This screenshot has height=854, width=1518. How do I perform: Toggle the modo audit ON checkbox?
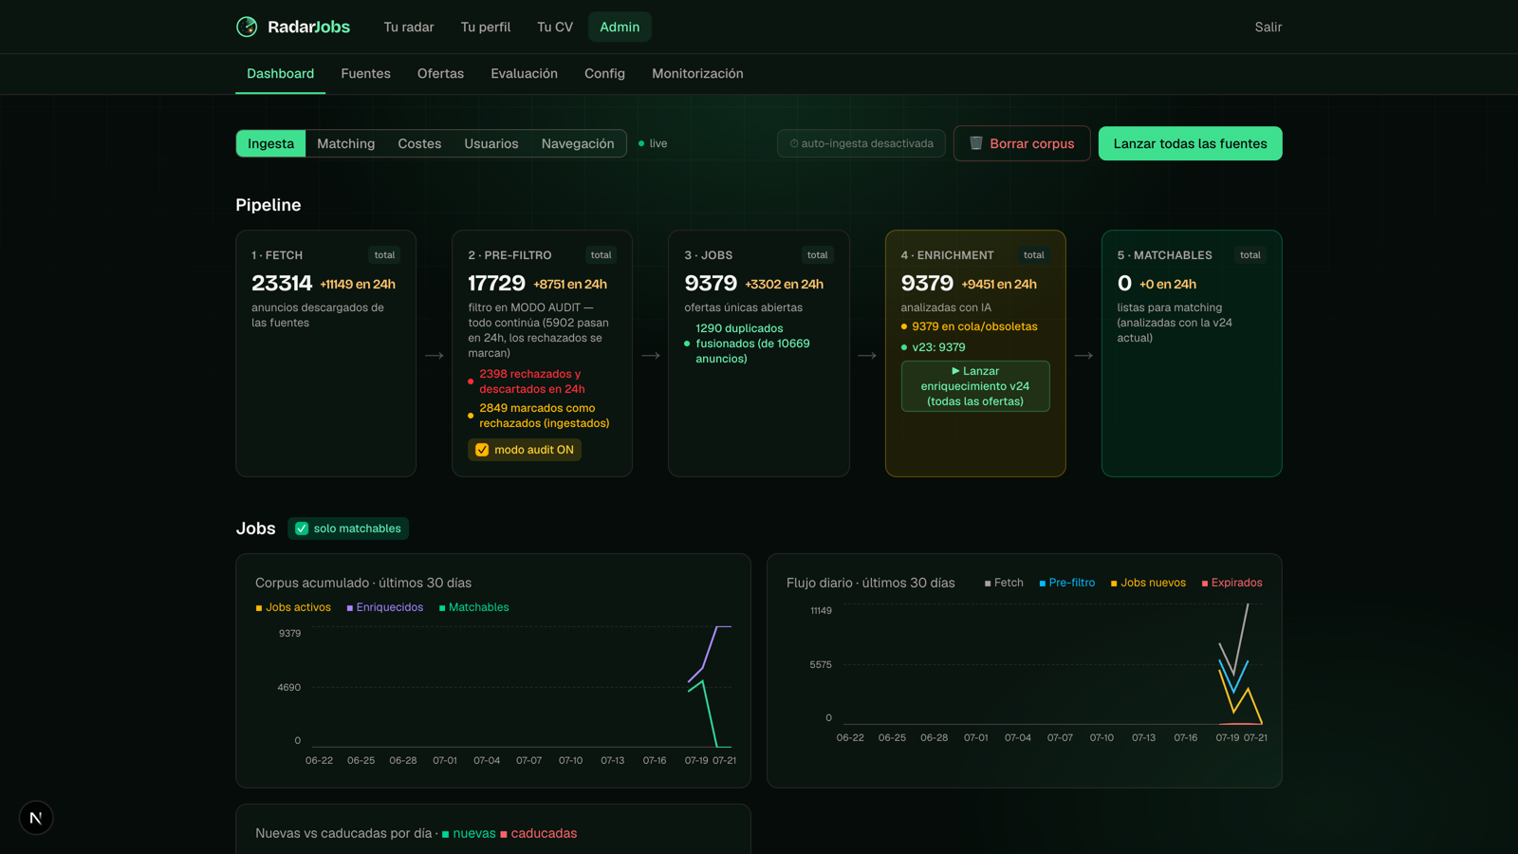point(482,450)
